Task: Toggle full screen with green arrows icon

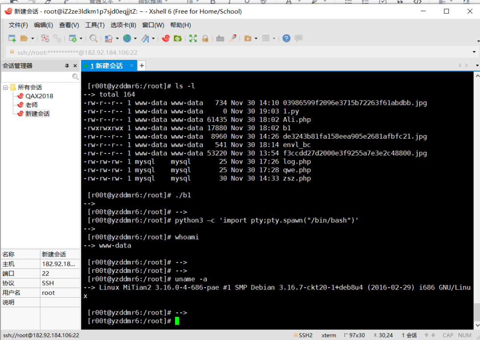Action: point(193,38)
